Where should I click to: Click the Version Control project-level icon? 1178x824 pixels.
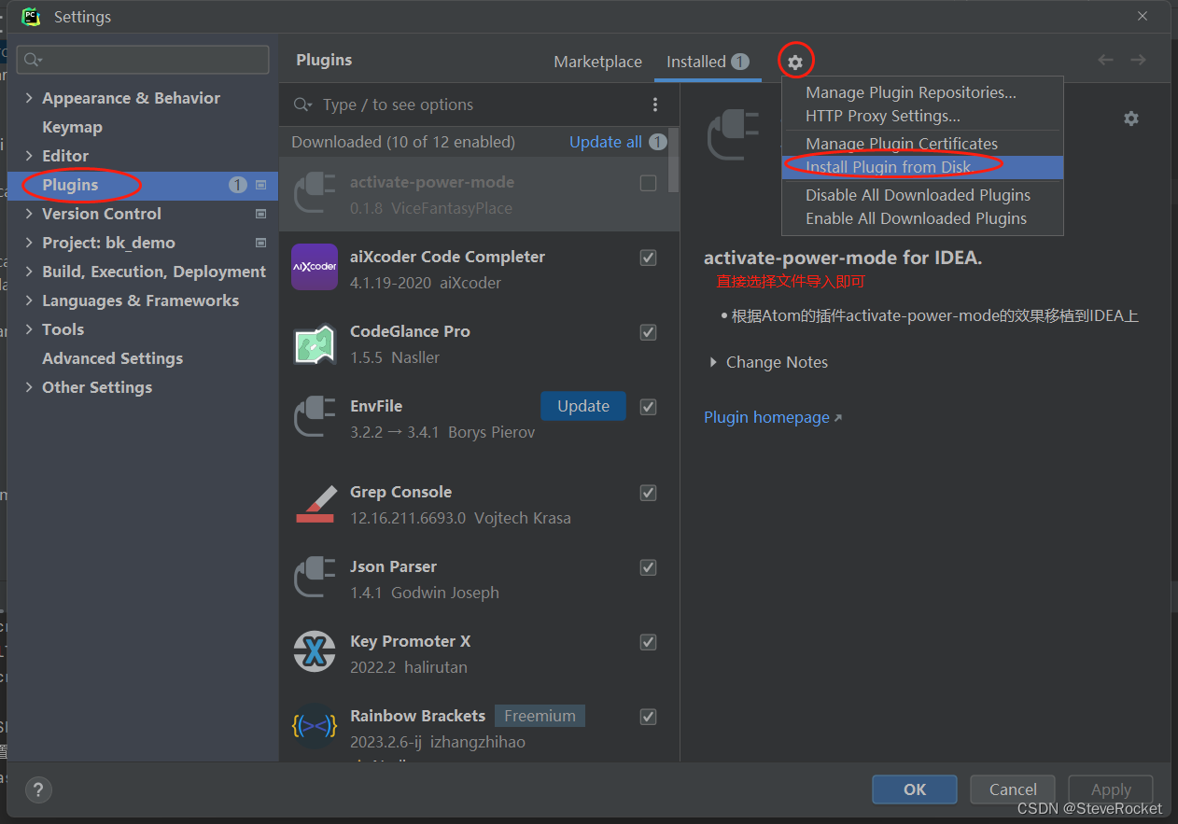coord(260,214)
